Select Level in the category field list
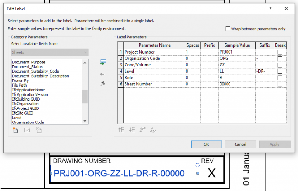The image size is (298, 191). pos(17,118)
